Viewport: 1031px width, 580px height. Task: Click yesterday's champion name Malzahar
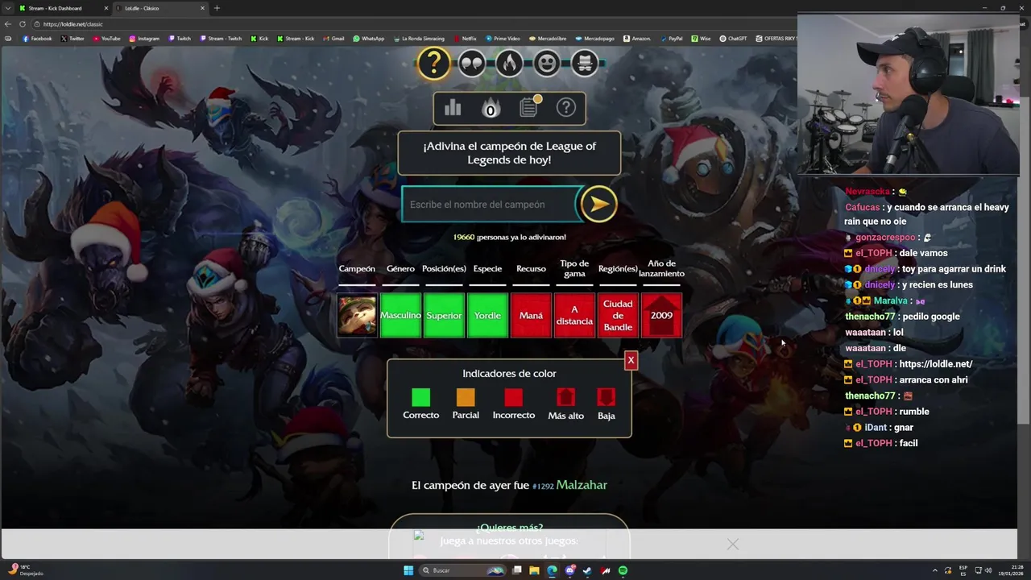[582, 485]
